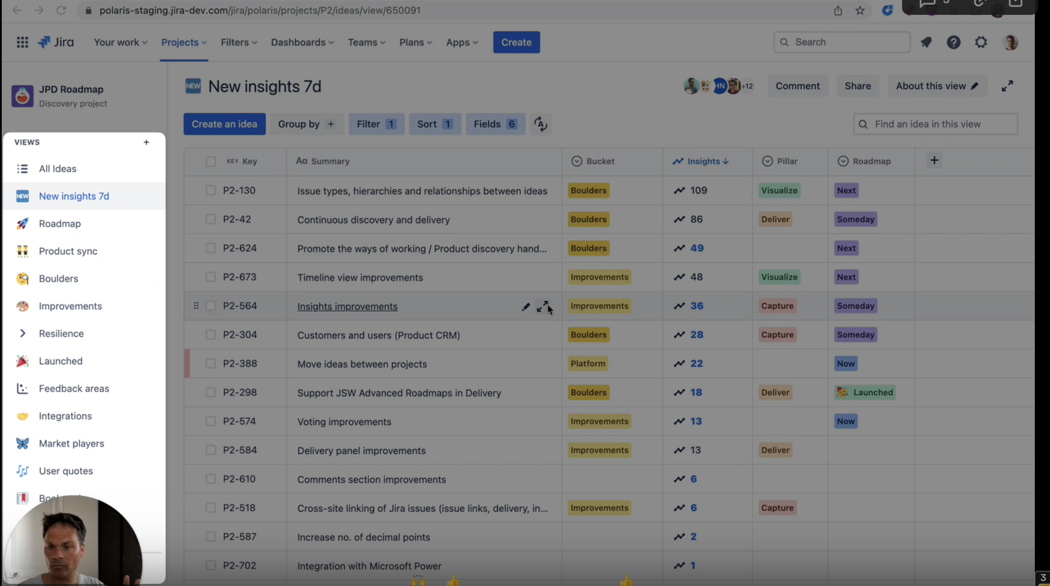The width and height of the screenshot is (1050, 586).
Task: Check the select-all checkbox in the table header
Action: tap(210, 161)
